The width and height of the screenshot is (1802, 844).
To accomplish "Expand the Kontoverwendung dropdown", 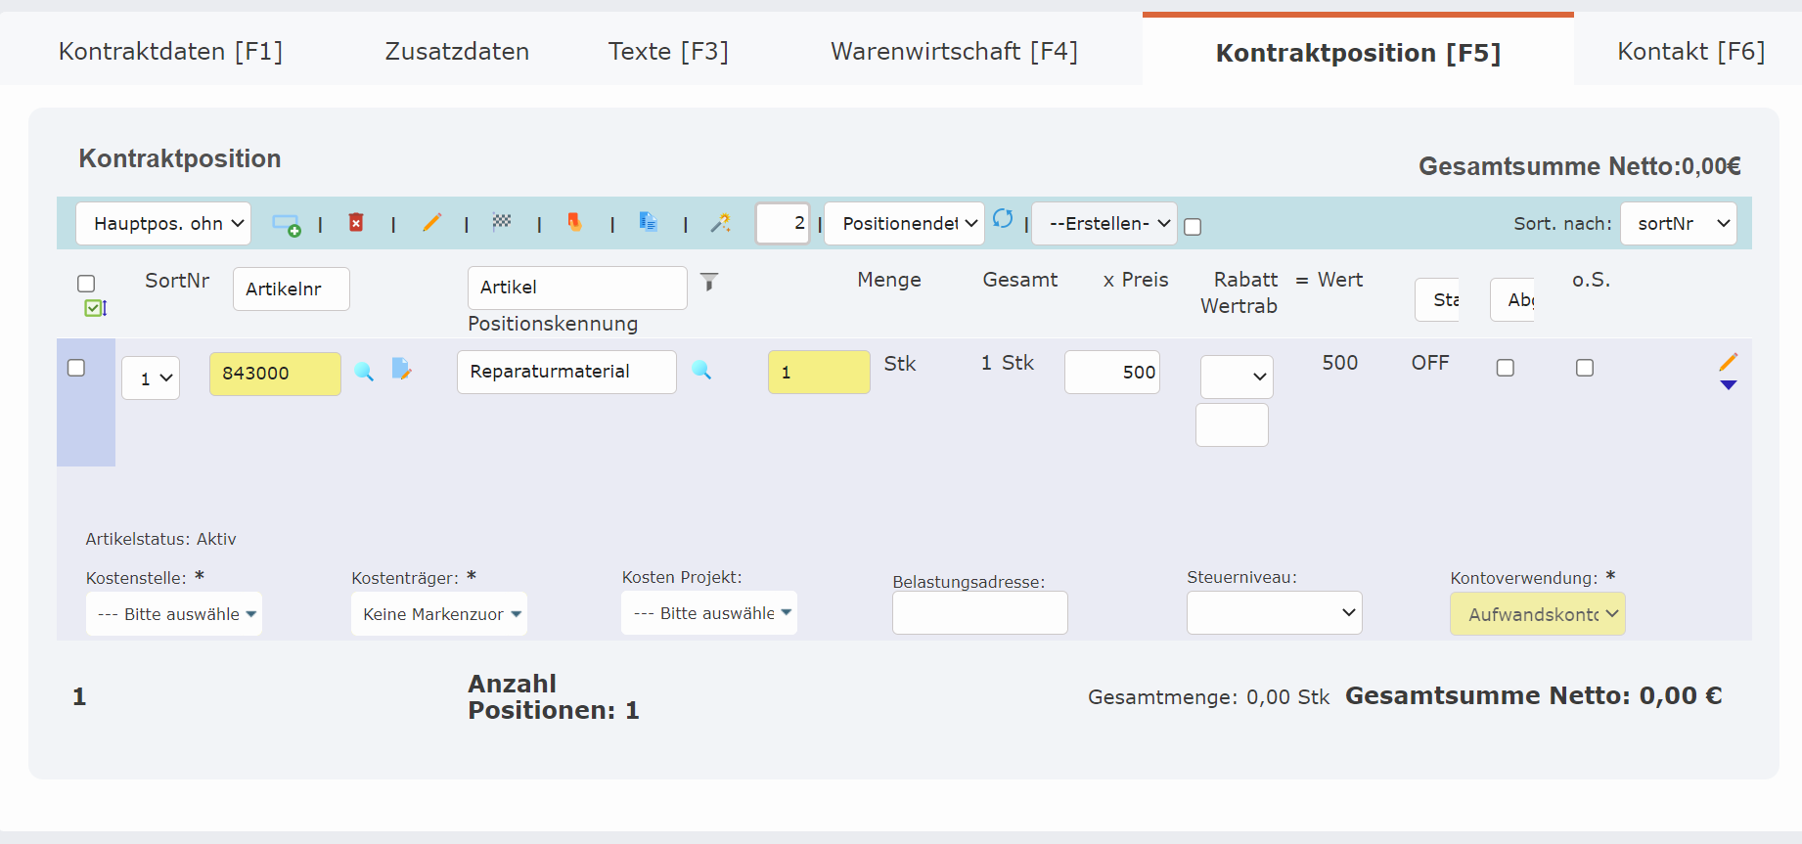I will [x=1537, y=614].
